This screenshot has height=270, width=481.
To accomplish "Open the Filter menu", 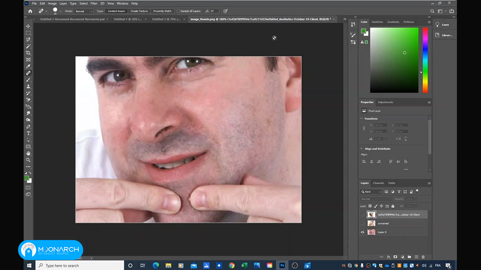I will point(94,3).
